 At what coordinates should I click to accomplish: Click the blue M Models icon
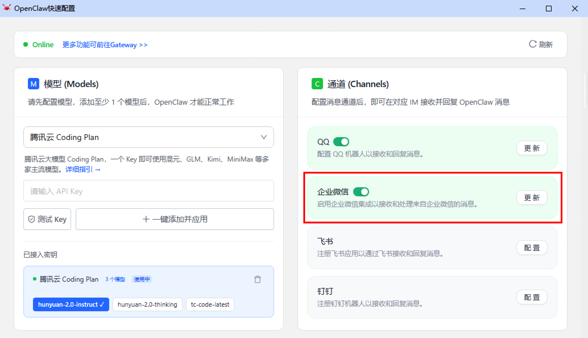(33, 84)
